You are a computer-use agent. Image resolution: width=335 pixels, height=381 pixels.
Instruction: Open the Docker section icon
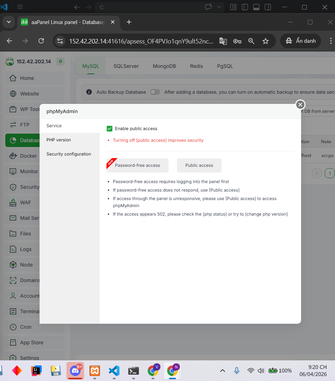[x=13, y=156]
